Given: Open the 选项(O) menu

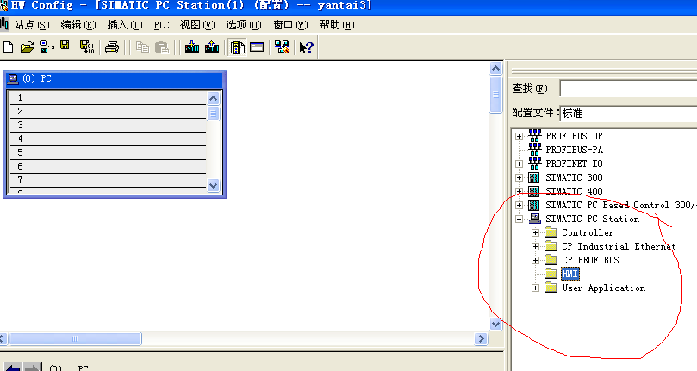Looking at the screenshot, I should coord(244,25).
